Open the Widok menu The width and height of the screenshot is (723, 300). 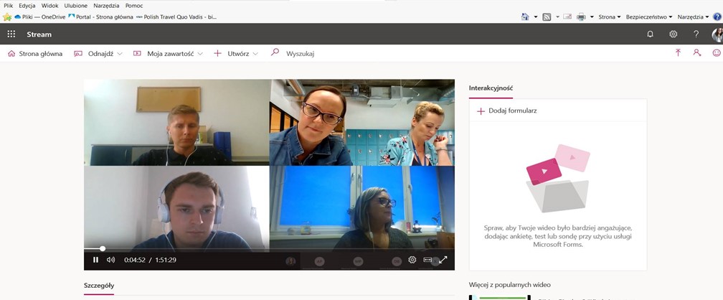[49, 6]
